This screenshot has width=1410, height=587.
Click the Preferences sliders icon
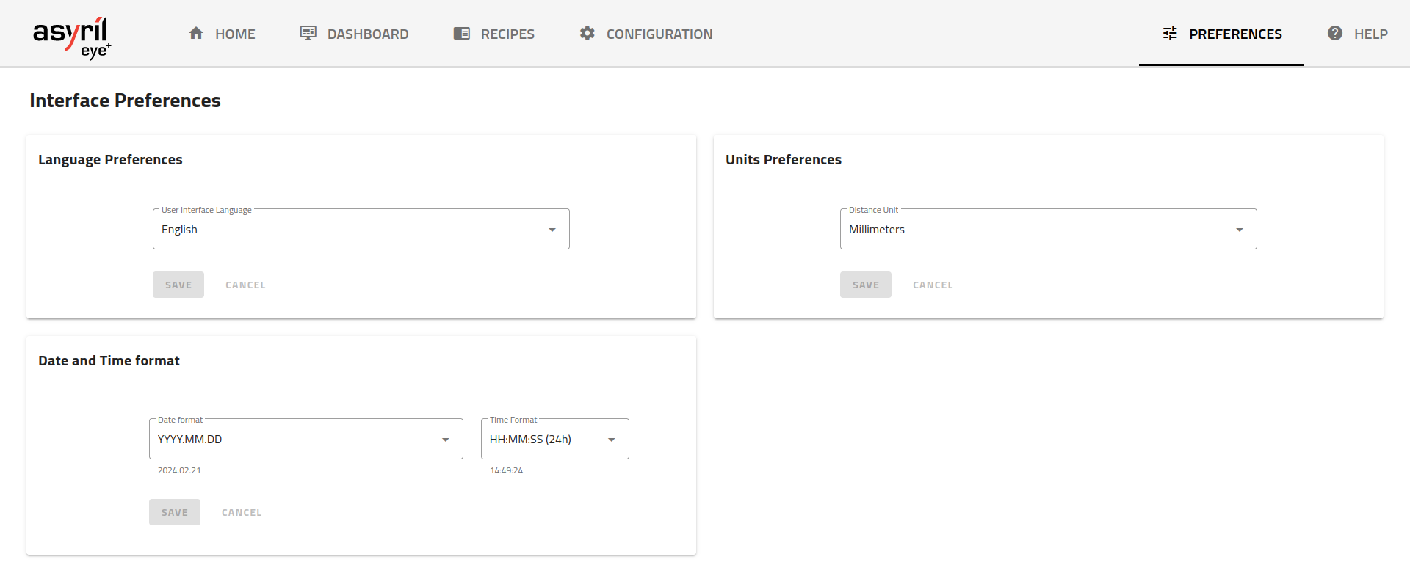1170,34
